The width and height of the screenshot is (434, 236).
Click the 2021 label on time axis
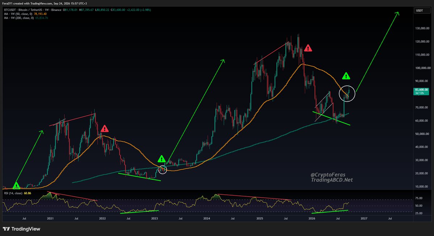pyautogui.click(x=50, y=219)
